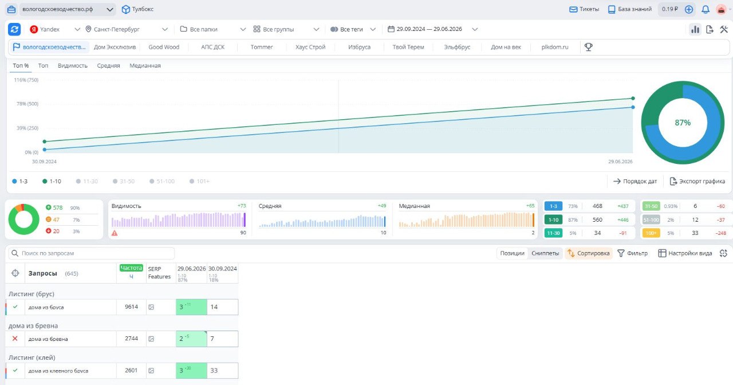Click the red X for дома из бревна
Image resolution: width=733 pixels, height=385 pixels.
[x=15, y=339]
